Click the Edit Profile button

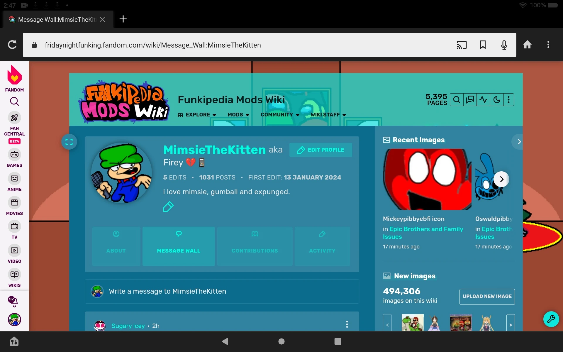click(x=320, y=150)
